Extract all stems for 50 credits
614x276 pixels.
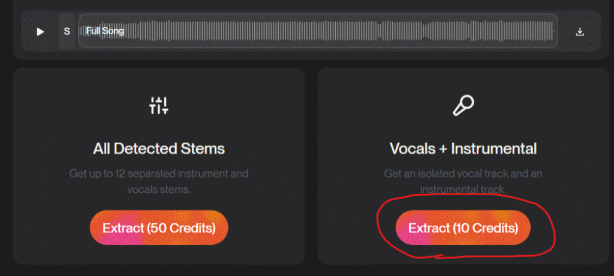(159, 228)
